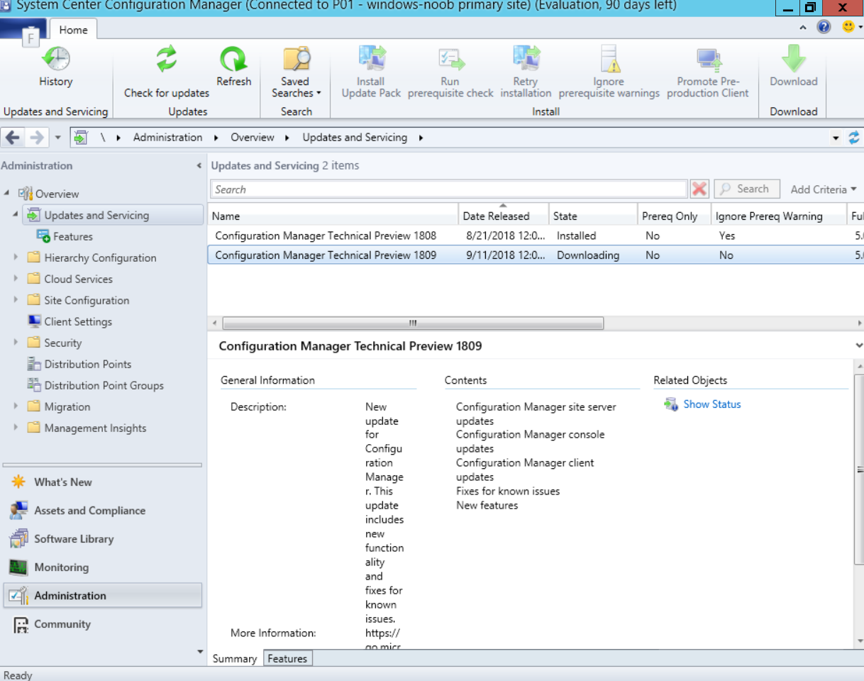The height and width of the screenshot is (681, 864).
Task: Collapse the Overview tree node
Action: pos(6,194)
